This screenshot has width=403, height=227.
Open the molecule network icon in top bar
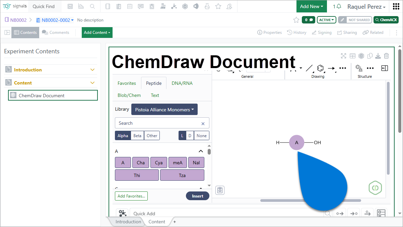(x=174, y=6)
